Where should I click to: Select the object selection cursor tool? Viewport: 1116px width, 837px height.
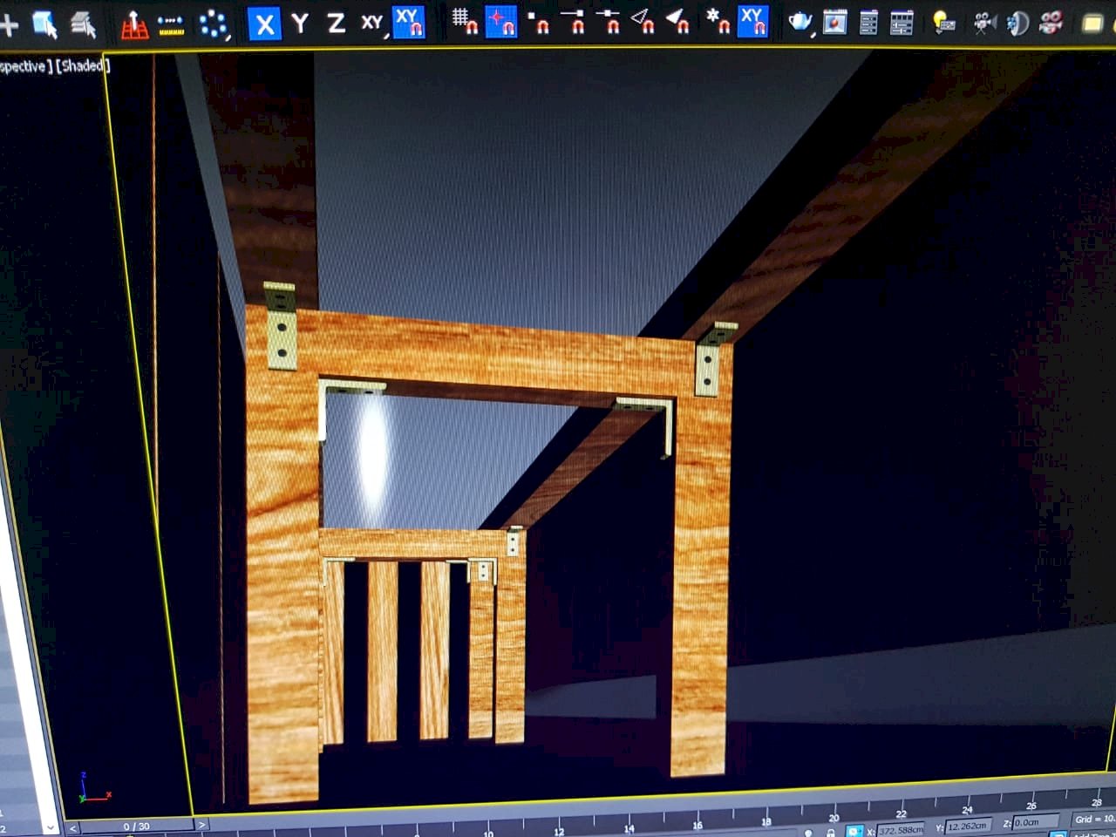pos(44,24)
